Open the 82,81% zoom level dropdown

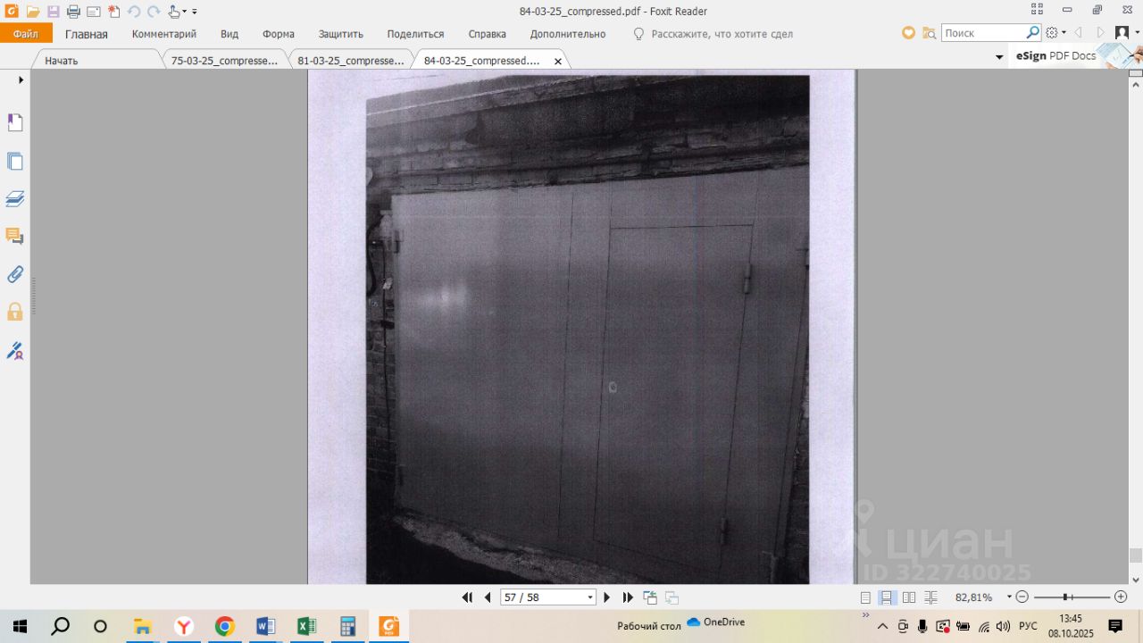pyautogui.click(x=1009, y=597)
